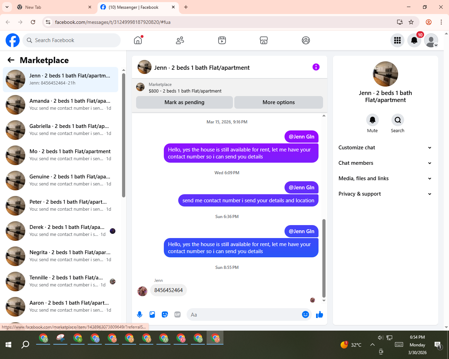Open Jenn conversation in the list

pos(60,80)
